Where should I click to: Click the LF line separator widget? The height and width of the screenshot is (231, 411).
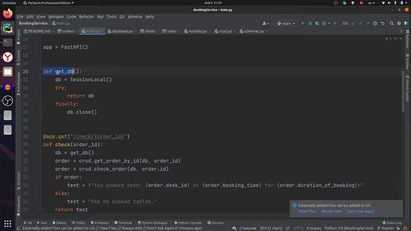click(288, 228)
